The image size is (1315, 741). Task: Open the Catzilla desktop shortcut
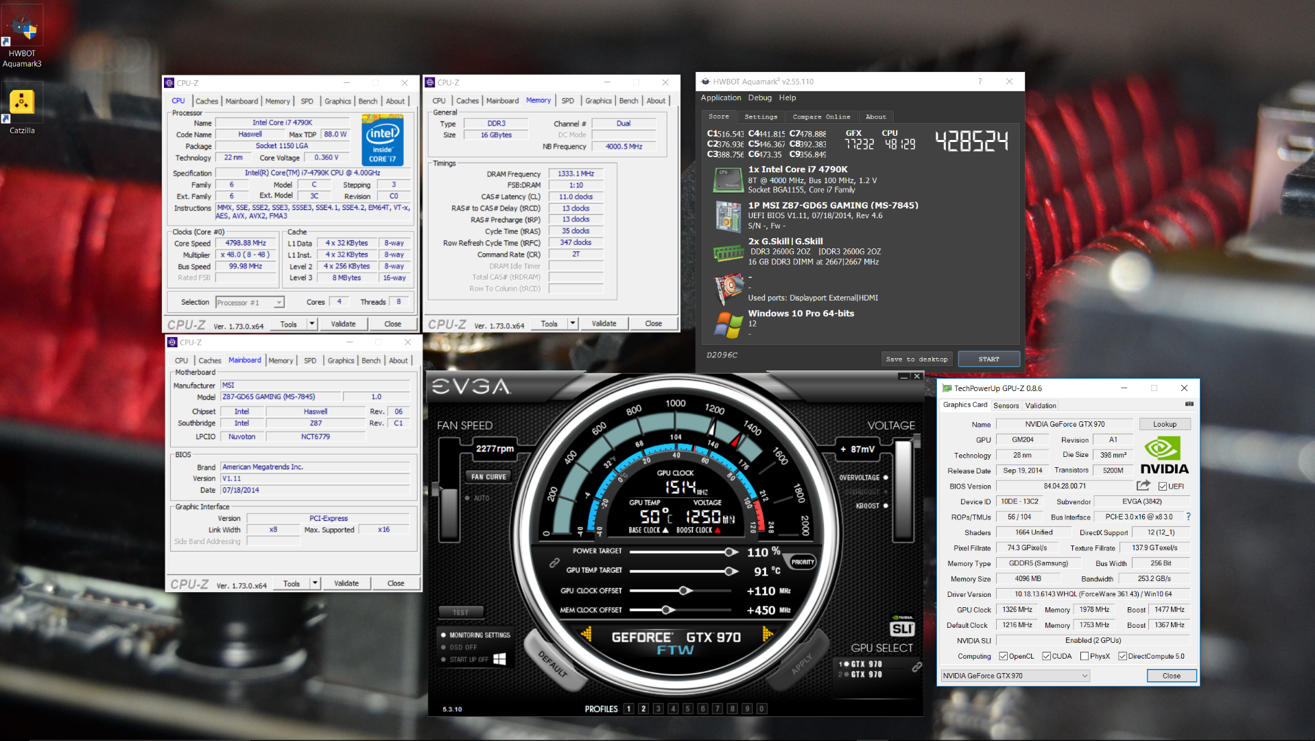tap(22, 108)
